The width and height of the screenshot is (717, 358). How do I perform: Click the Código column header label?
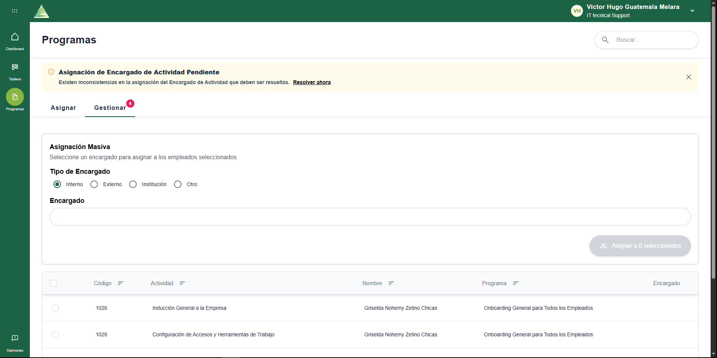[x=103, y=283]
